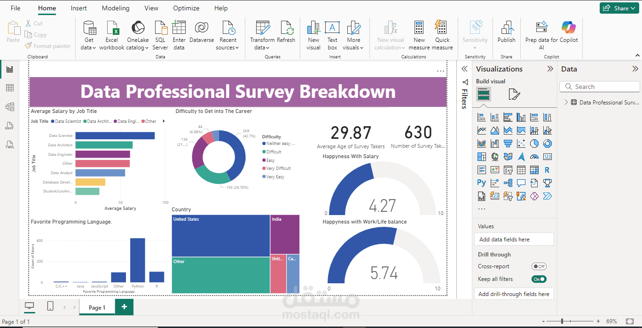Select the Stacked bar chart visual icon
This screenshot has width=642, height=328.
pyautogui.click(x=482, y=117)
